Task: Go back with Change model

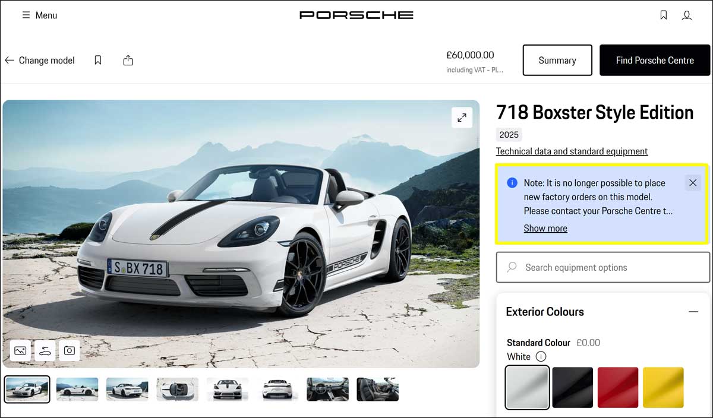Action: point(40,60)
